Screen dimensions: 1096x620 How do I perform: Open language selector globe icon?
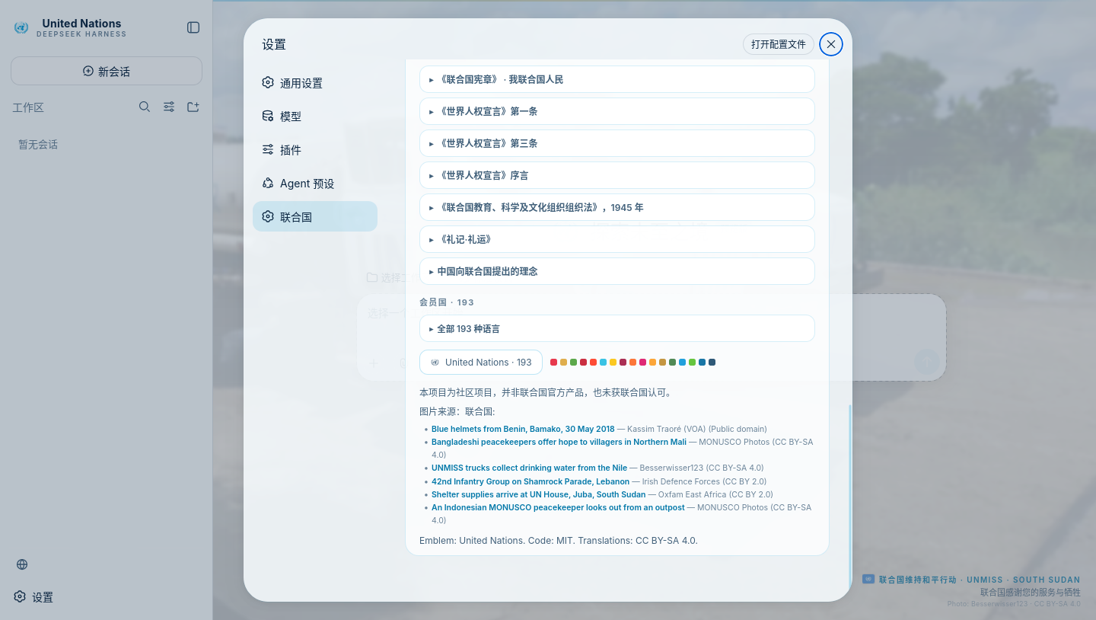[22, 564]
